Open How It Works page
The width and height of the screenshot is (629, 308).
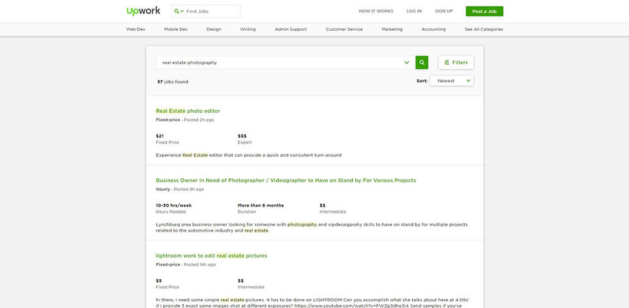(x=376, y=11)
